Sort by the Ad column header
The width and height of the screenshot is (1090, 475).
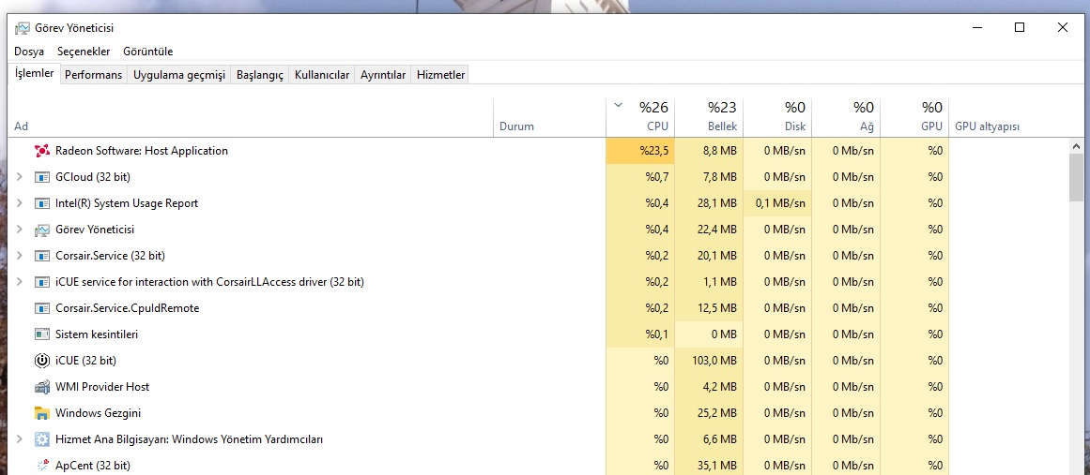click(251, 117)
